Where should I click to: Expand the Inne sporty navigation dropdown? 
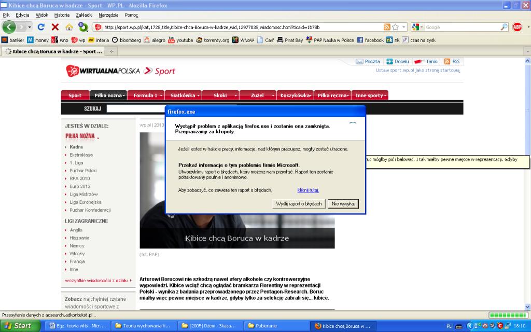pos(385,95)
